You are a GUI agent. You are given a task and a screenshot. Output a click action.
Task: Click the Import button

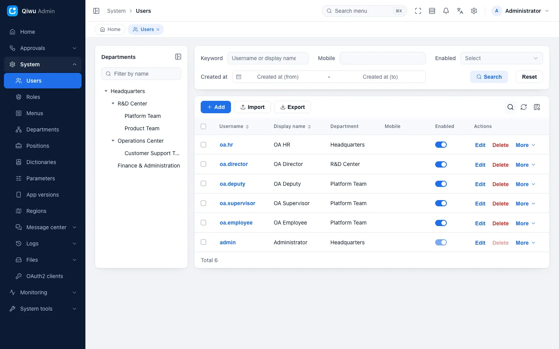[252, 107]
